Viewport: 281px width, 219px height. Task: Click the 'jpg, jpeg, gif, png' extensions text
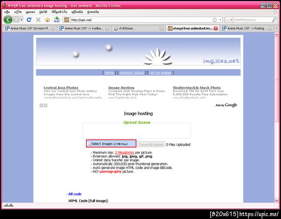(137, 156)
